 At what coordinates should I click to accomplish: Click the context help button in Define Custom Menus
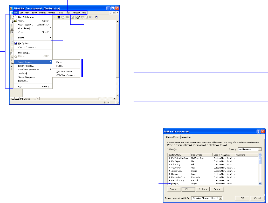258,132
